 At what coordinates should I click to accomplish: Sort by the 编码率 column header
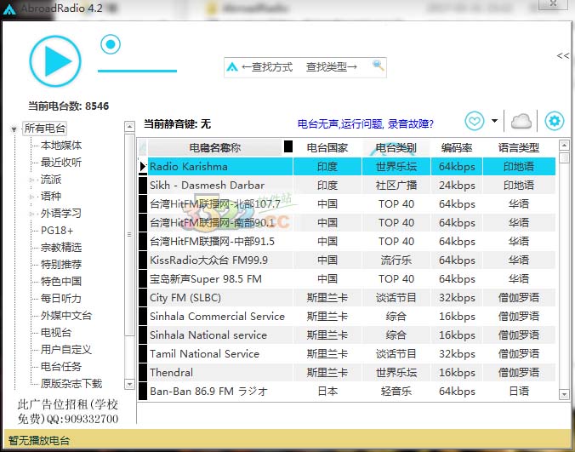coord(457,147)
